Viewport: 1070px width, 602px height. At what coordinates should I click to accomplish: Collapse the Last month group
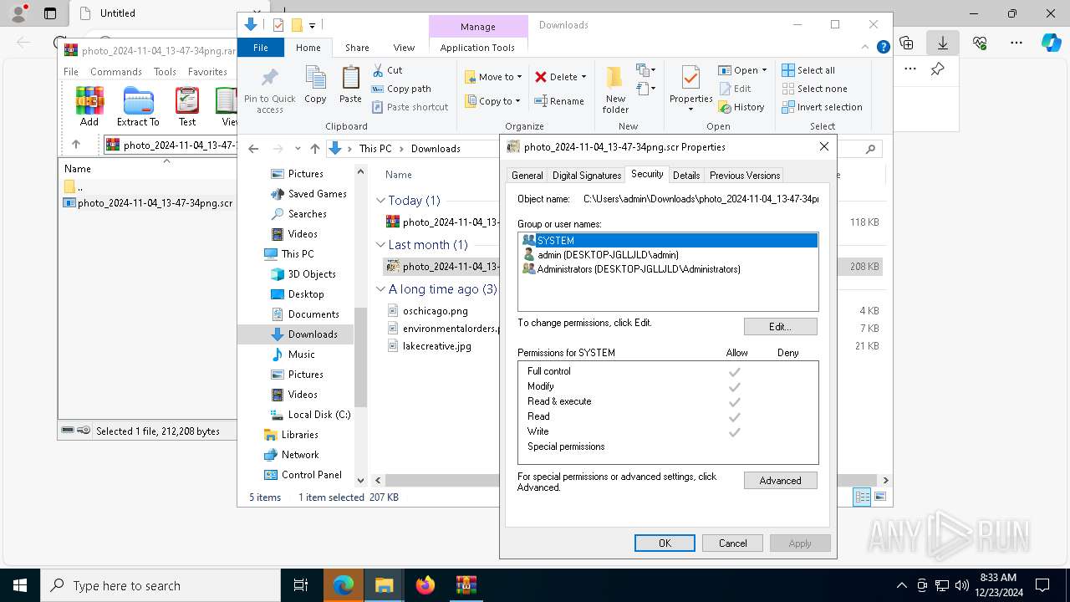point(381,245)
